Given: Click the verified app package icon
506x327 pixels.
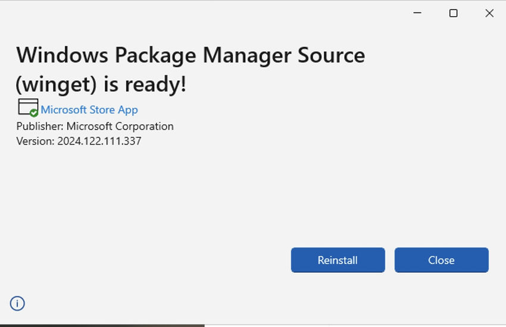Looking at the screenshot, I should tap(28, 108).
